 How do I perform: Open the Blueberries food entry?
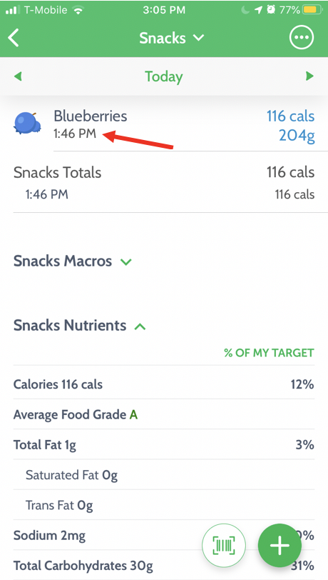coord(164,125)
